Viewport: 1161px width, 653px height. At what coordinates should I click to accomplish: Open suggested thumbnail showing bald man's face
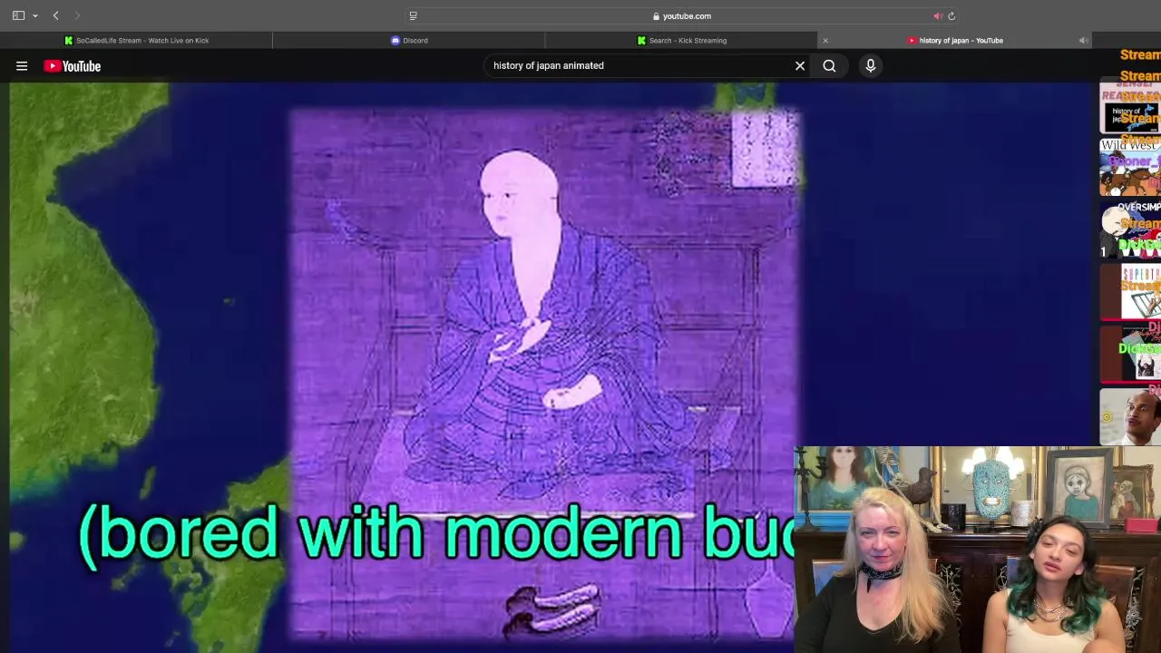(1130, 417)
